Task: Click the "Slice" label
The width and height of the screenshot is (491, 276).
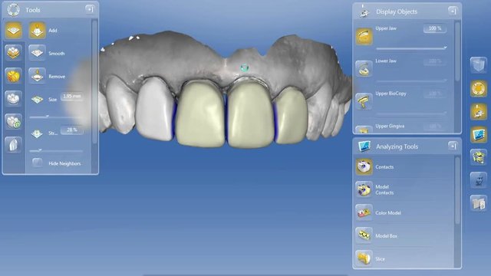Action: 380,259
